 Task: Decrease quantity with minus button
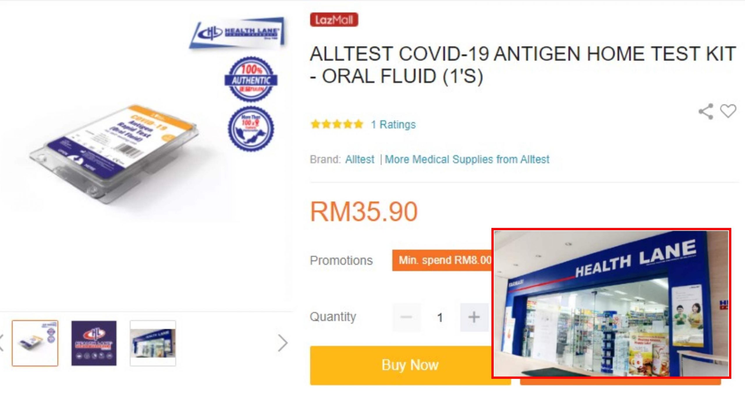coord(407,317)
